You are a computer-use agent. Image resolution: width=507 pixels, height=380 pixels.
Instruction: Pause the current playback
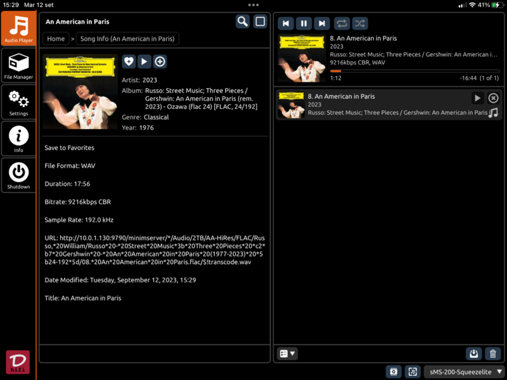point(304,23)
